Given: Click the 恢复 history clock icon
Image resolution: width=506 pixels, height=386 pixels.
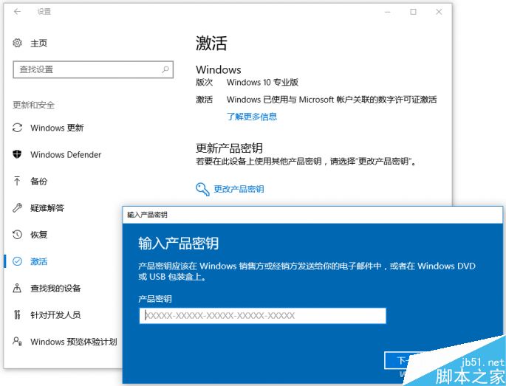Looking at the screenshot, I should pos(18,235).
